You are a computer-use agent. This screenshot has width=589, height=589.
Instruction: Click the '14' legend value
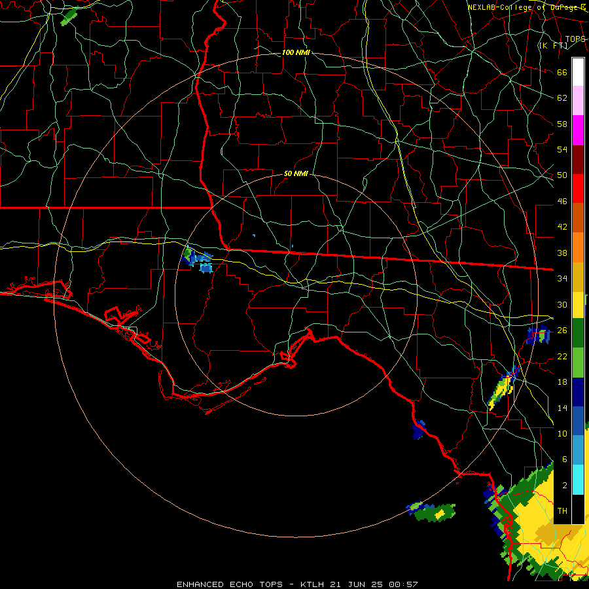point(562,408)
